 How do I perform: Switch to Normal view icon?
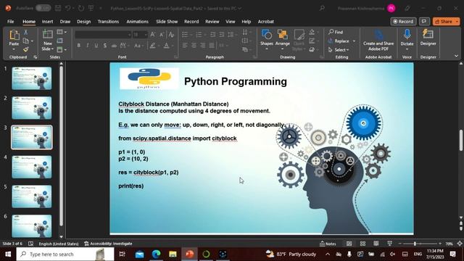[x=349, y=244]
